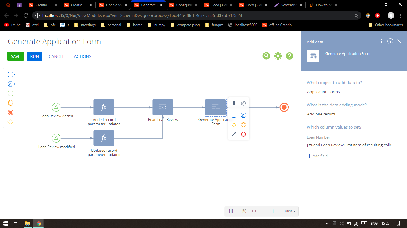Open the Application Forms object dropdown
This screenshot has width=407, height=228.
click(354, 92)
